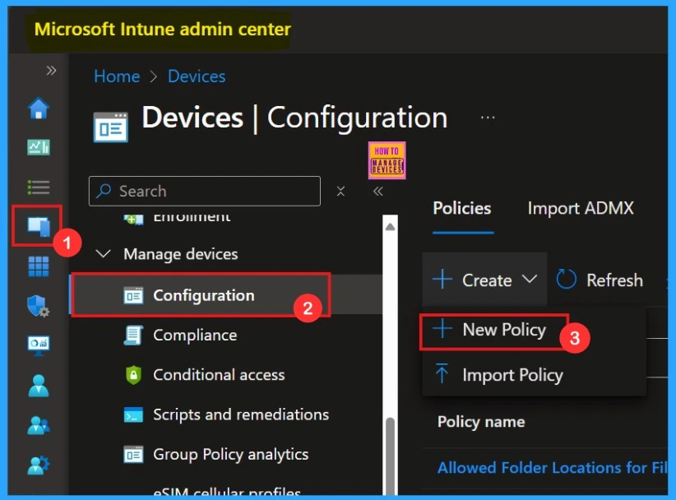The image size is (676, 500).
Task: Open All services list icon in sidebar
Action: click(39, 187)
